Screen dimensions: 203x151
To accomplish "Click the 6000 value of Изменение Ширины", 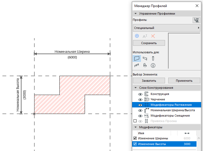I will tap(187, 138).
